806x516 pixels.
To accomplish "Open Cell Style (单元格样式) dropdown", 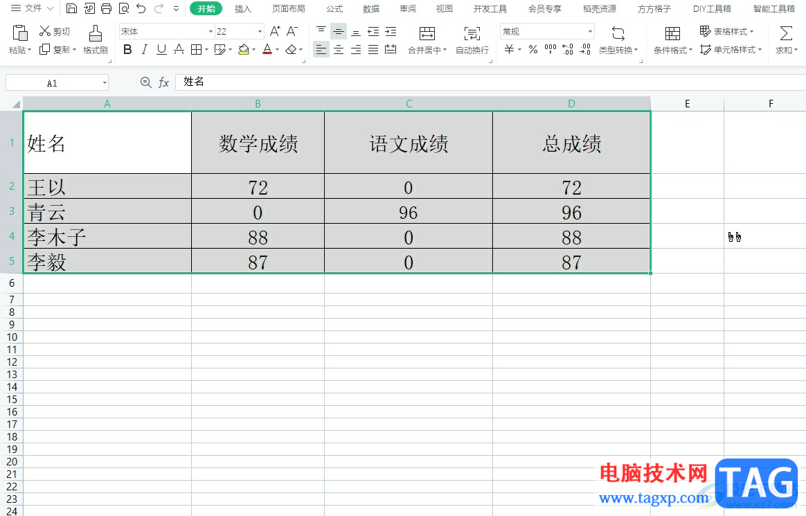I will tap(731, 50).
